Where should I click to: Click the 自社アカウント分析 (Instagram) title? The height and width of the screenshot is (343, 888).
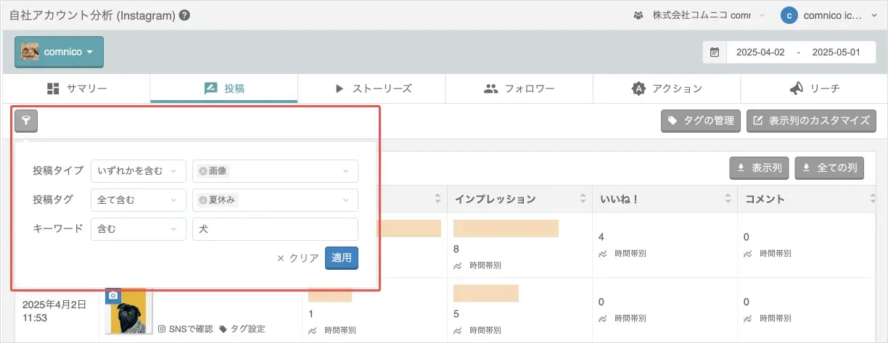[x=93, y=15]
